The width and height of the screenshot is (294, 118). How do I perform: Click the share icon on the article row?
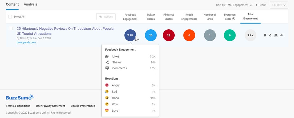pos(270,35)
